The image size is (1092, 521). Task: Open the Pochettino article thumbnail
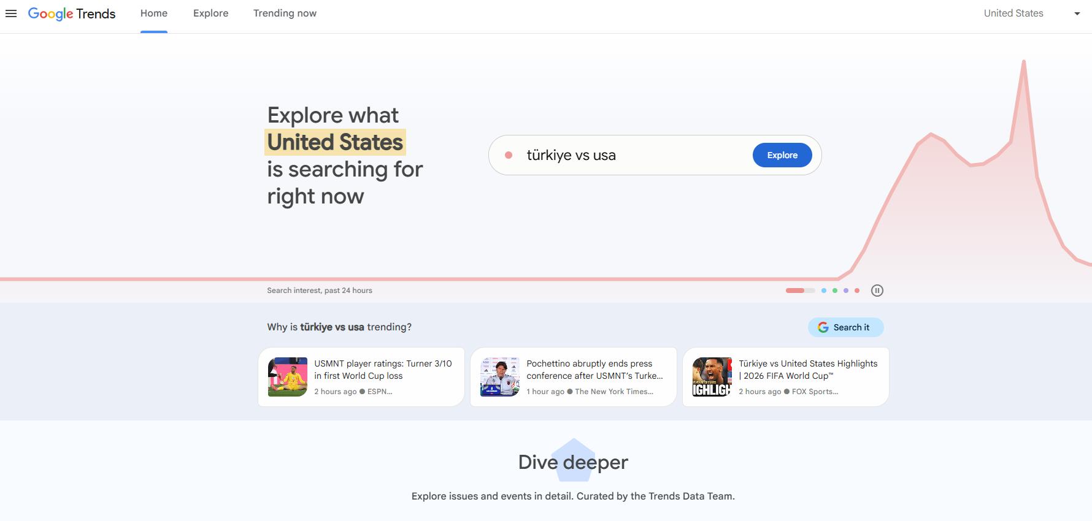[x=500, y=377]
